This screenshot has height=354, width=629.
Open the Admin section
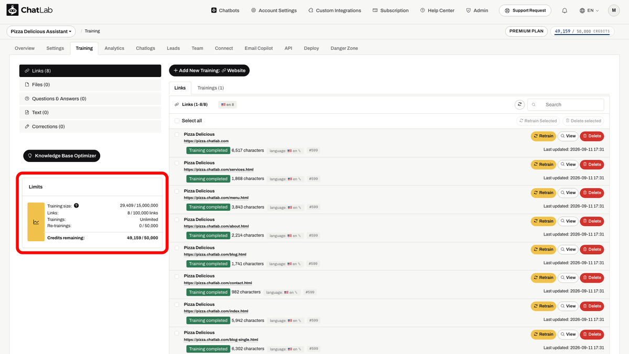click(x=477, y=10)
